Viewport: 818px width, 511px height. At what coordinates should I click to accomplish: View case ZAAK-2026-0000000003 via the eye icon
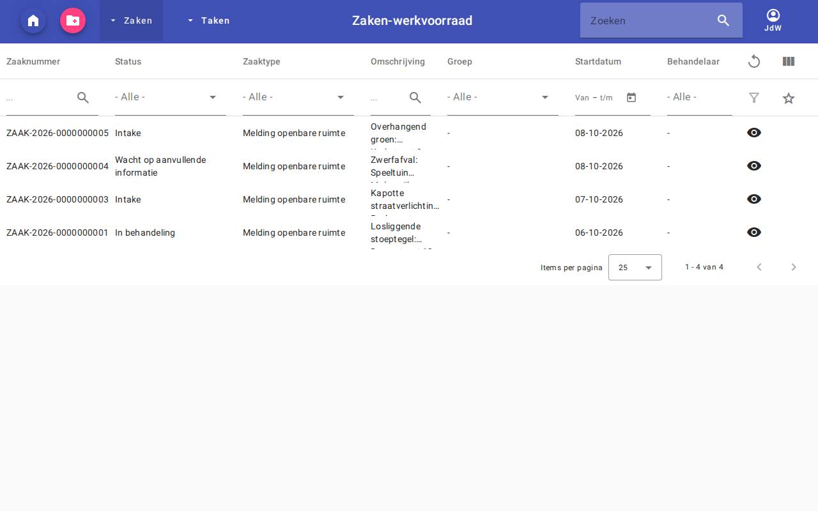(x=754, y=199)
